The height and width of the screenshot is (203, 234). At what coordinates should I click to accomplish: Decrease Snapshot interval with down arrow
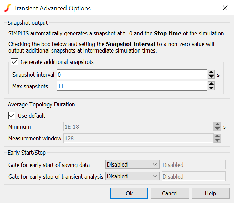(x=211, y=76)
